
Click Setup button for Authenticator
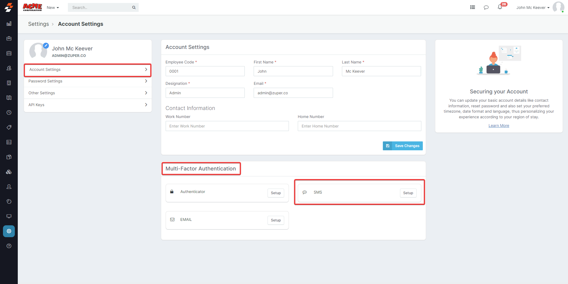pos(276,193)
